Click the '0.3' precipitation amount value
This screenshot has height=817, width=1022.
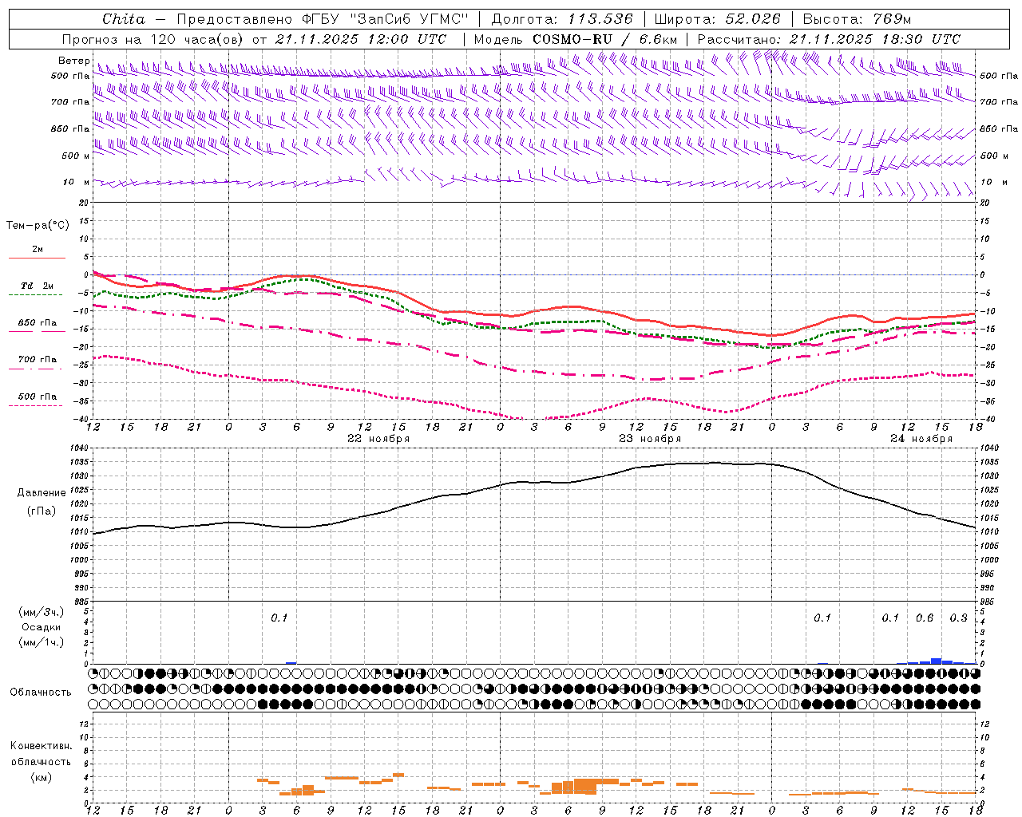(x=958, y=618)
